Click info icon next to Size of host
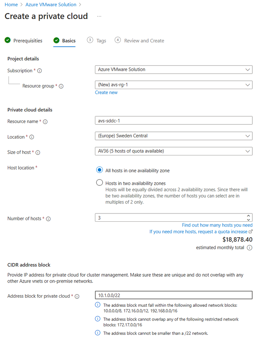Viewport: 261px width, 345px height. pyautogui.click(x=38, y=153)
